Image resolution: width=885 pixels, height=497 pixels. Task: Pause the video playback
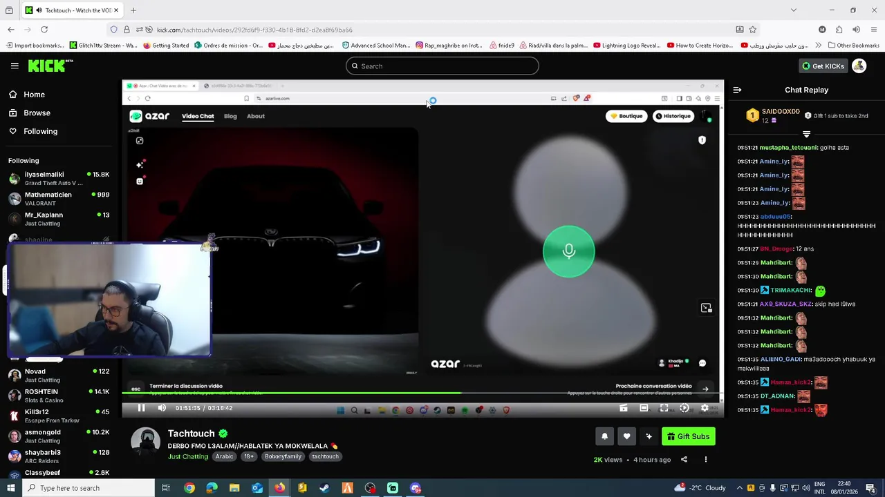pos(141,408)
